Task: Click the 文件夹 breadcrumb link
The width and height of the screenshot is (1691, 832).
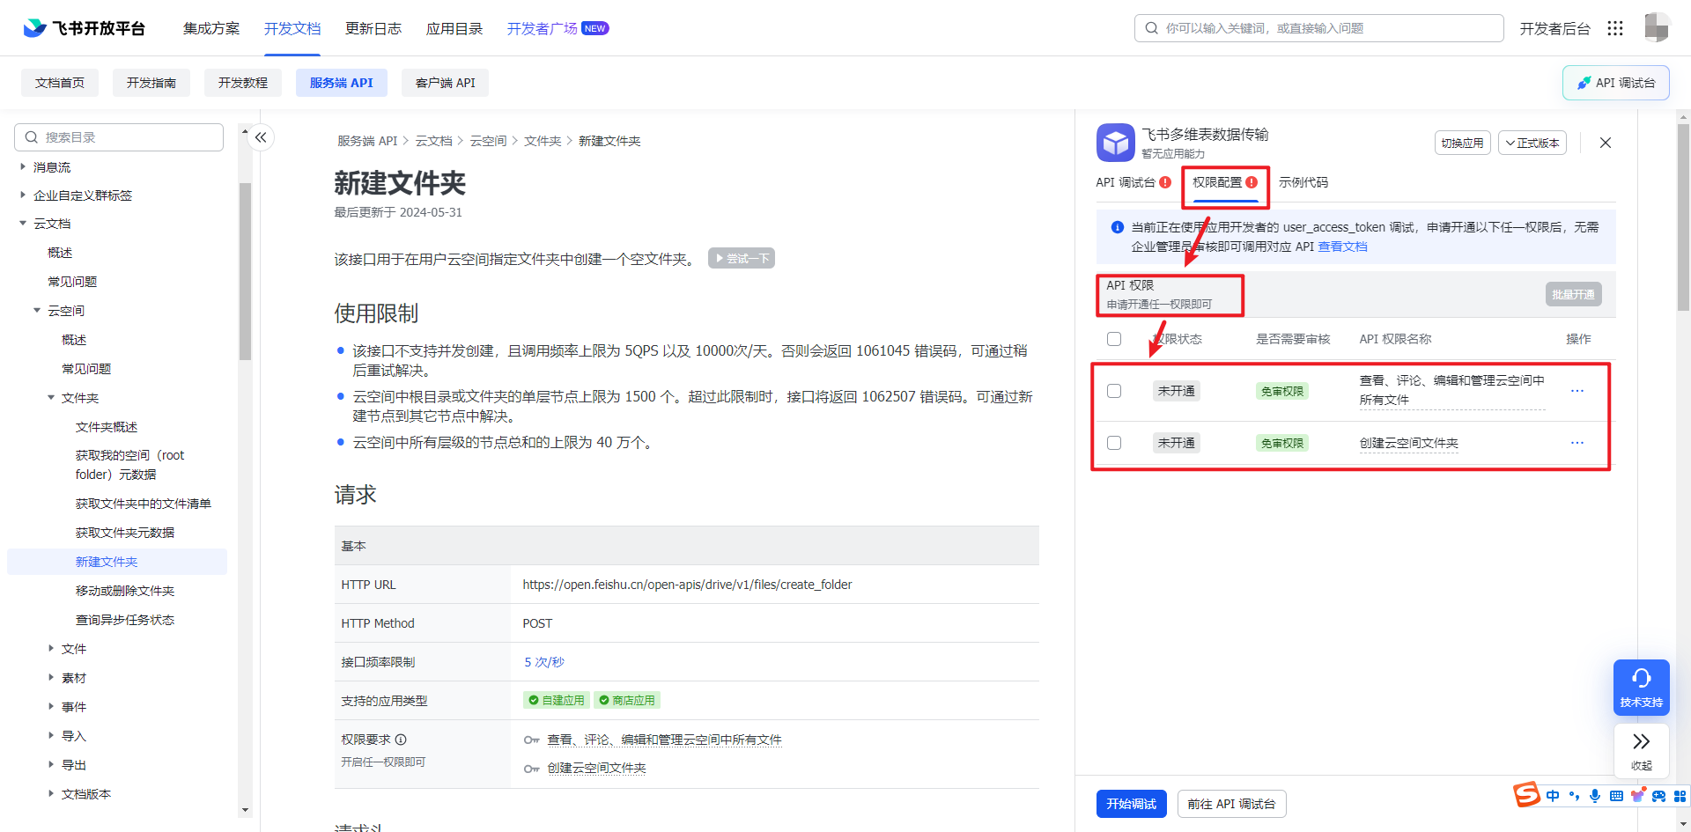Action: coord(543,141)
